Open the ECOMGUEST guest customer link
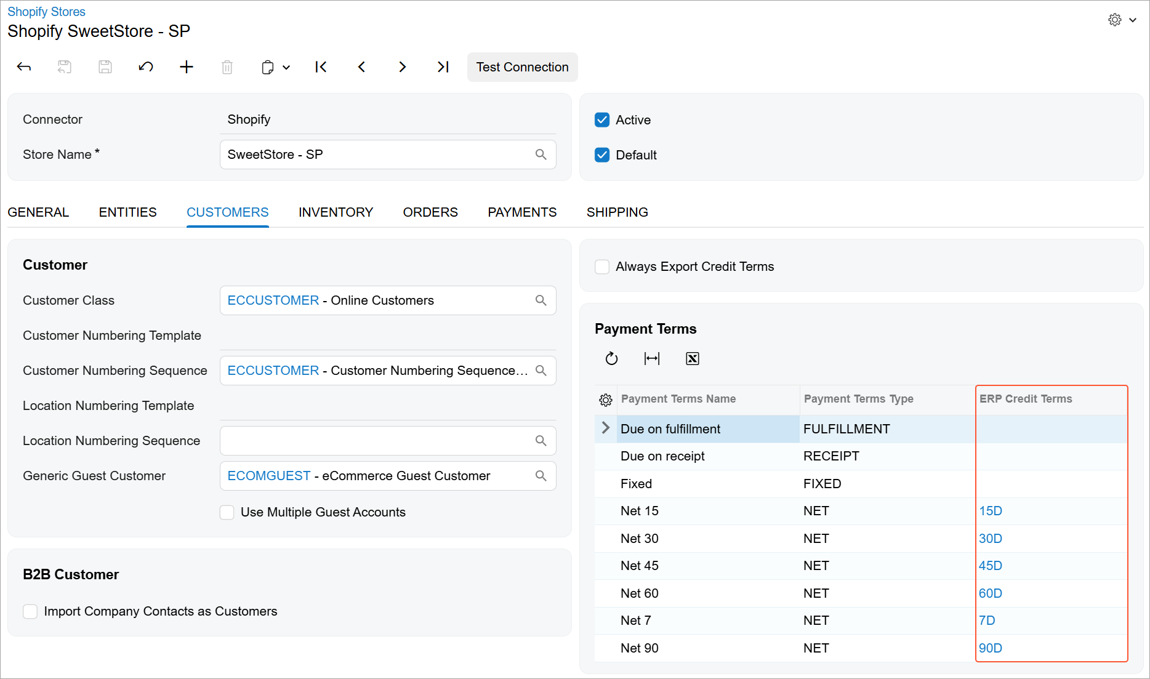 coord(269,476)
